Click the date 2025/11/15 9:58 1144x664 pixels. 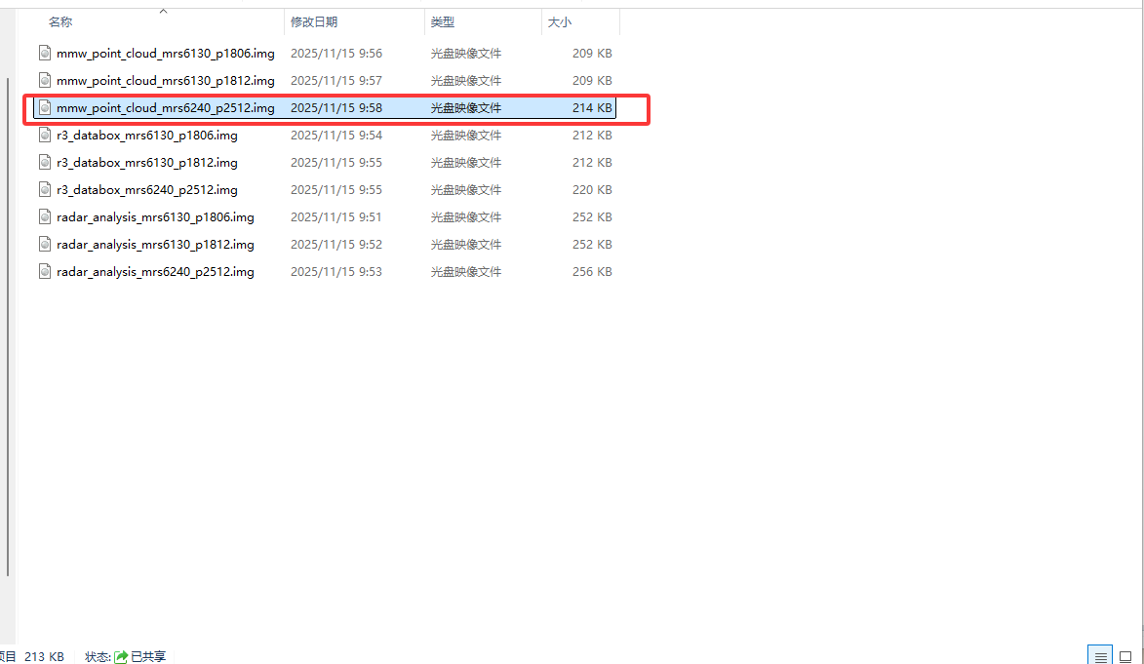point(336,108)
